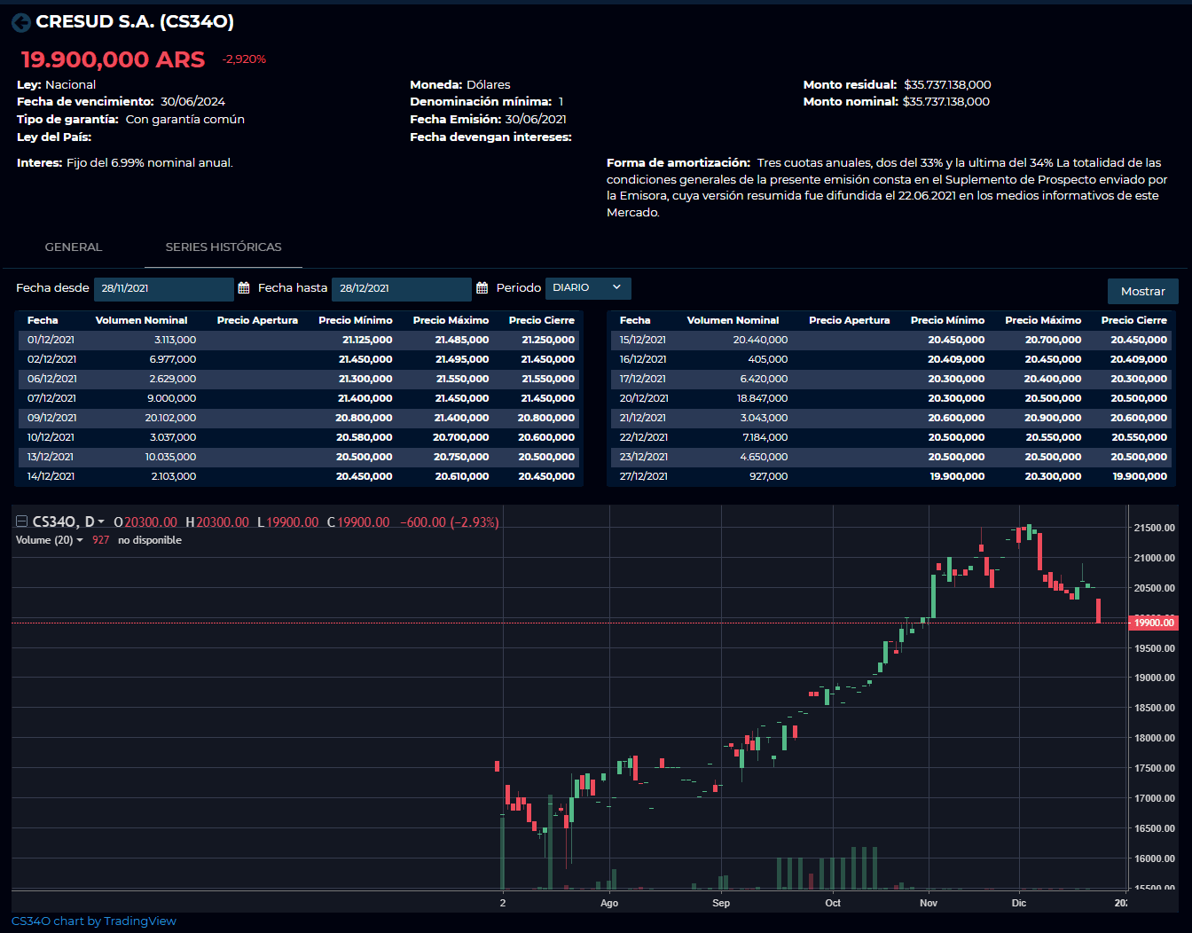Click volume value 18.847,000
Screen dimensions: 1192x933
click(x=762, y=398)
